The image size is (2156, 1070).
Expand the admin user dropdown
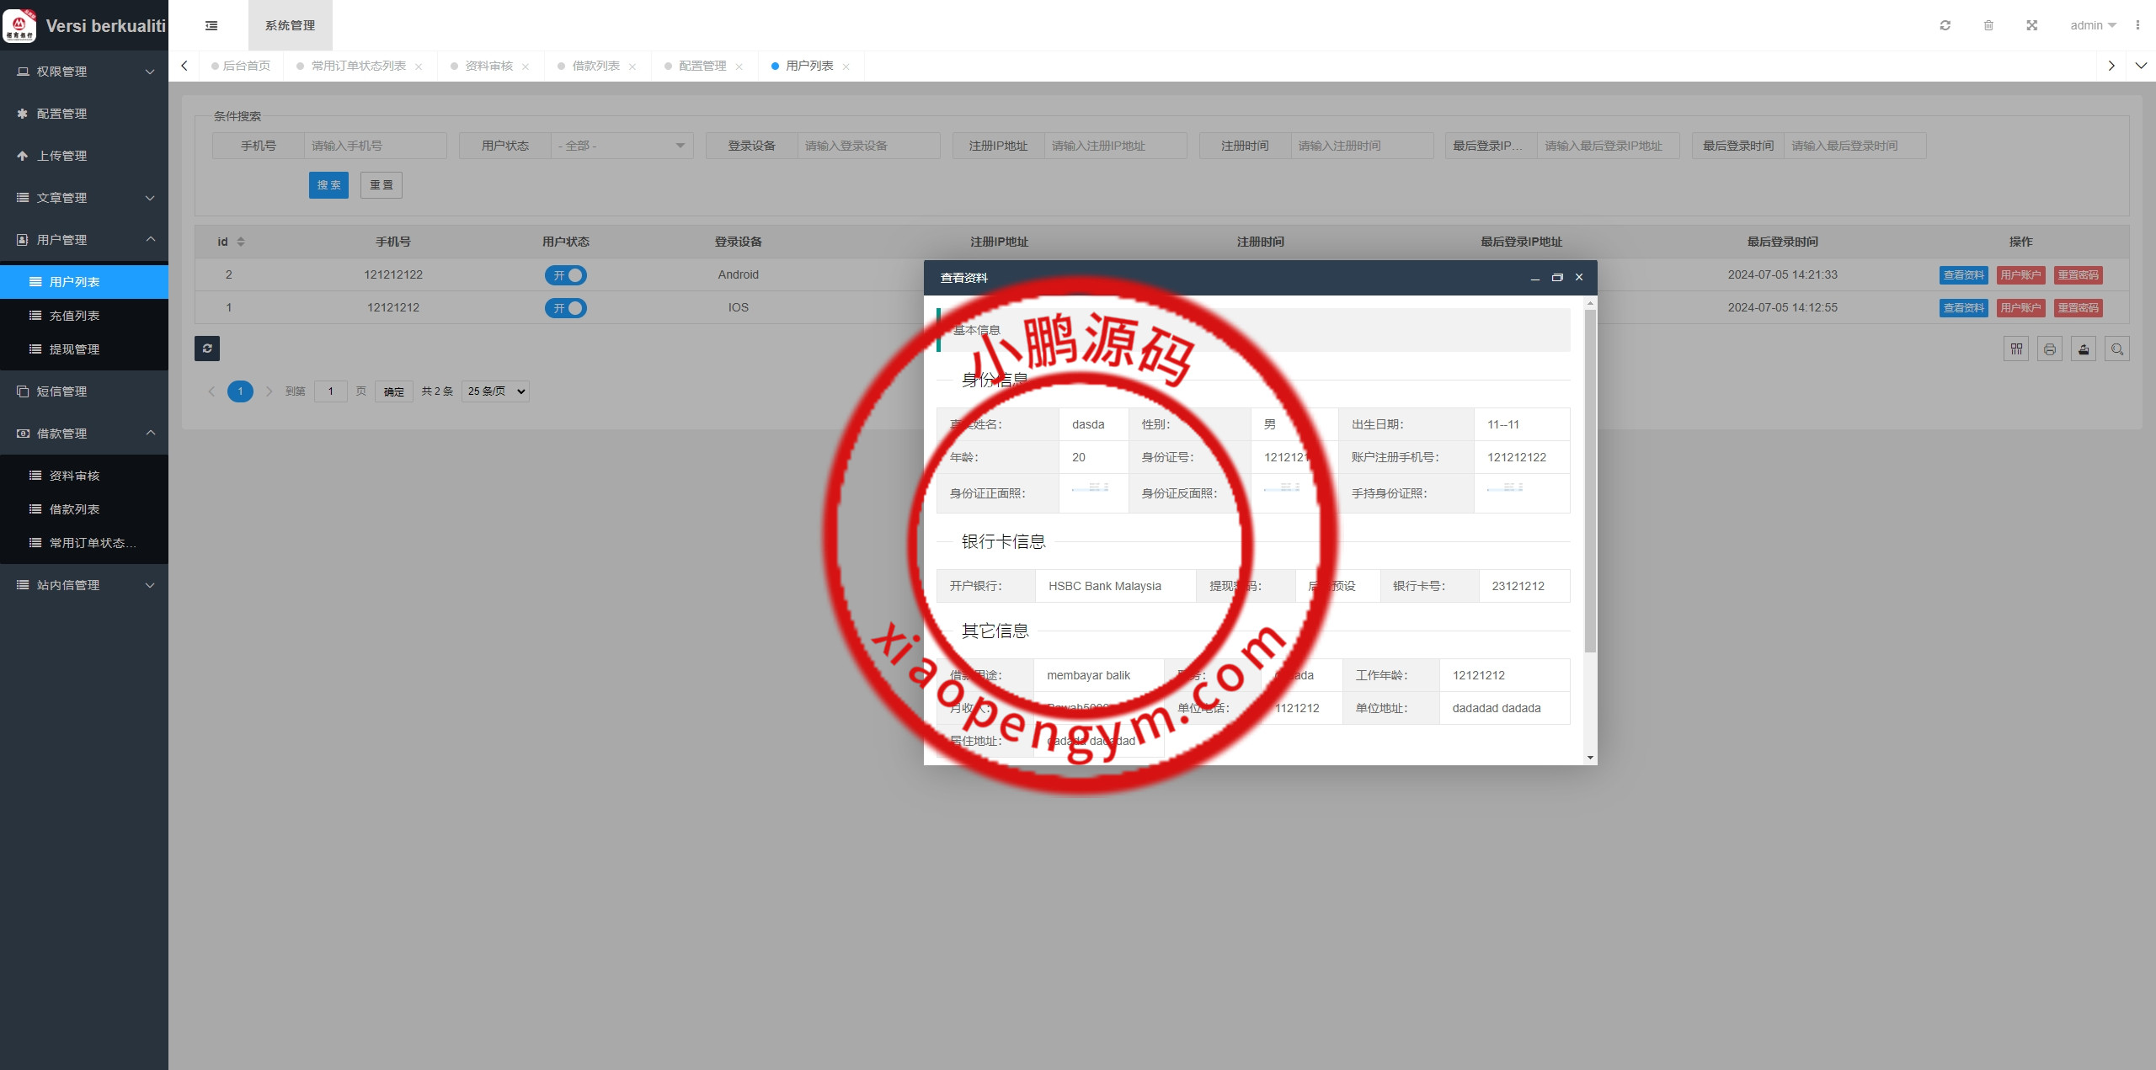2093,25
